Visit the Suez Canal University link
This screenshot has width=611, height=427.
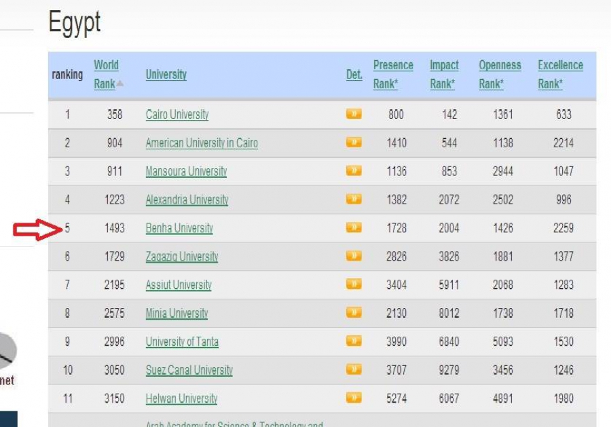pos(189,371)
